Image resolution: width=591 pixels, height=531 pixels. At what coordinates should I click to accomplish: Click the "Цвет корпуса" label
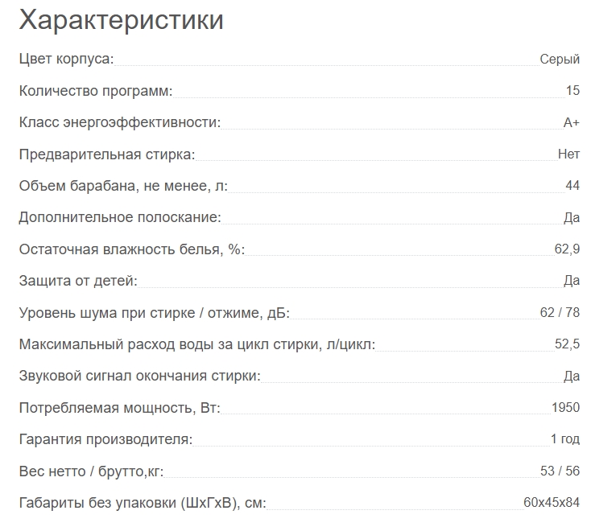(66, 60)
